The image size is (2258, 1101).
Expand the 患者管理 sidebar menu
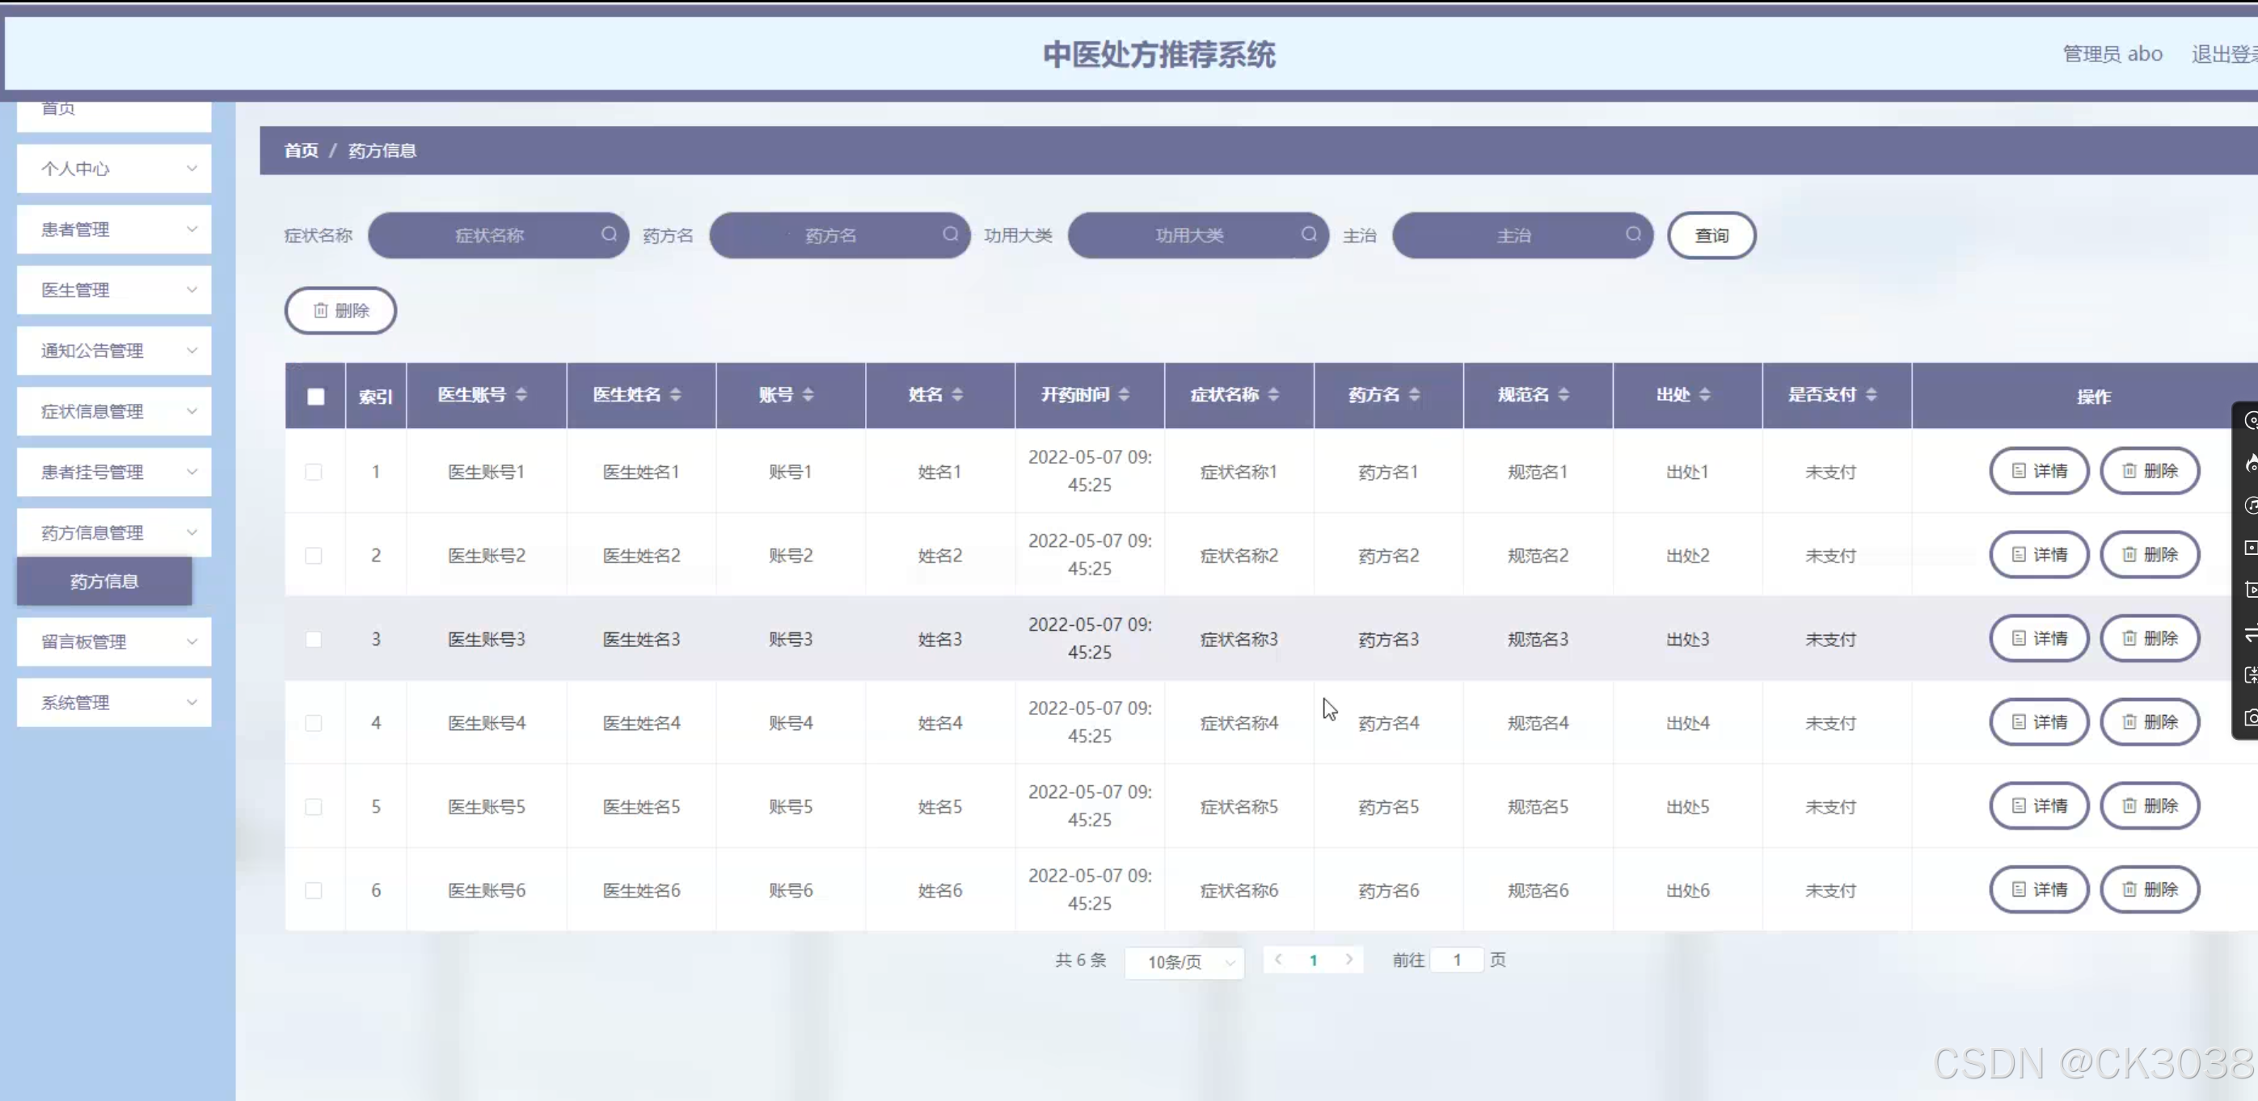coord(114,229)
